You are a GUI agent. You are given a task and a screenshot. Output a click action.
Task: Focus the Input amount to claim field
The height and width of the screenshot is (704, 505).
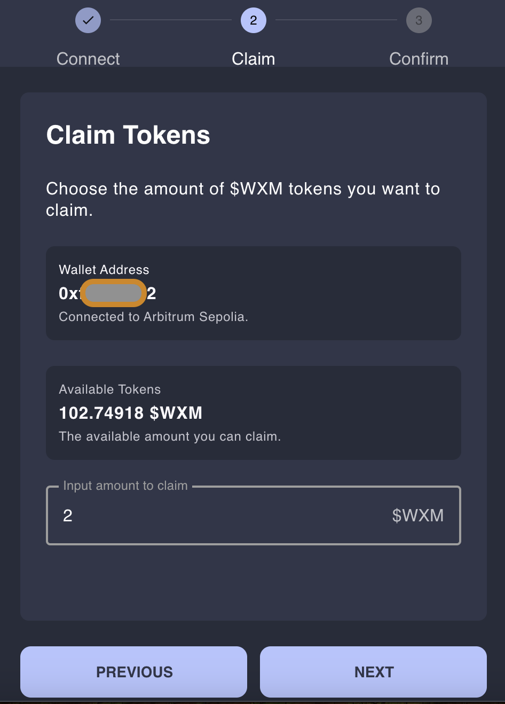tap(224, 515)
